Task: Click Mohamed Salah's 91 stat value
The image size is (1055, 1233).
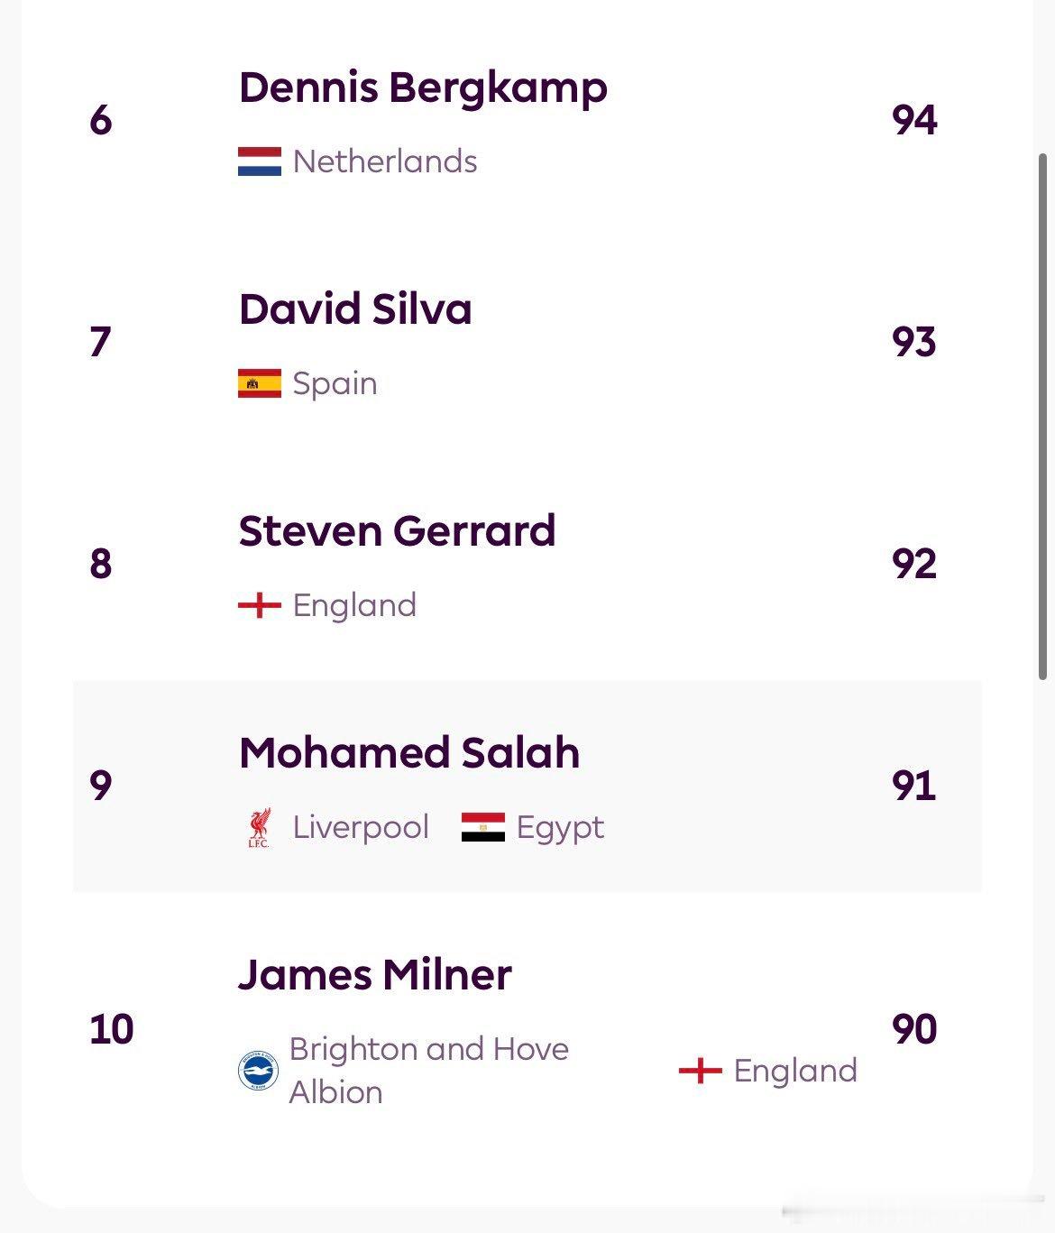Action: [x=913, y=786]
